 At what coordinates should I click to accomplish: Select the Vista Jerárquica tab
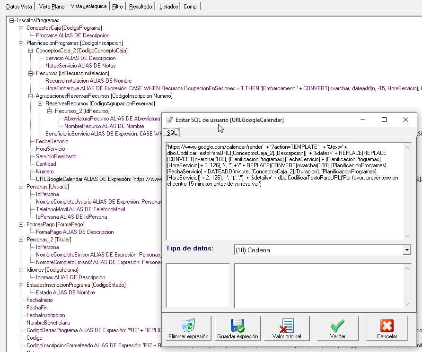[x=88, y=6]
